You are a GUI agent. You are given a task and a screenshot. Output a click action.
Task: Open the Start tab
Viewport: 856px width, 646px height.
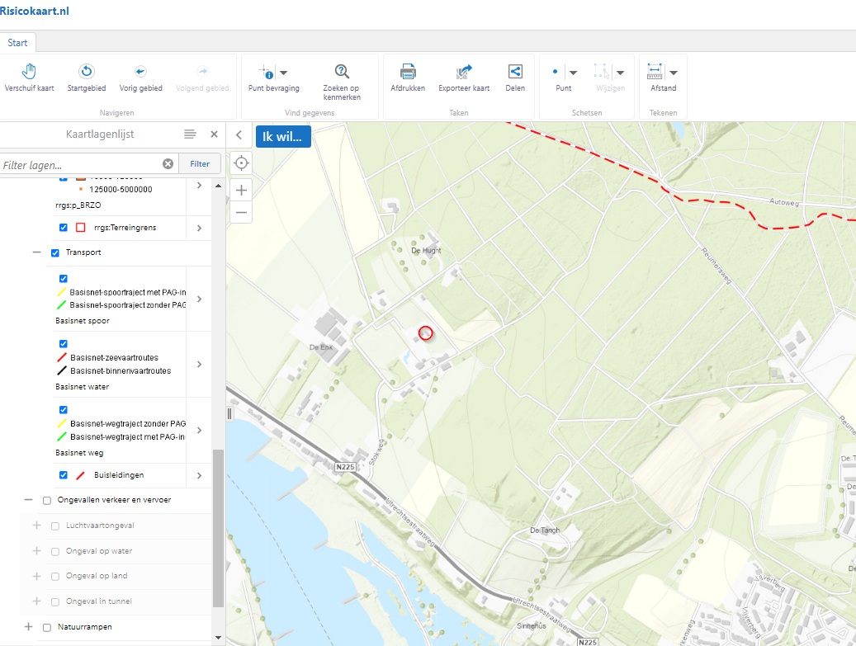click(x=17, y=43)
